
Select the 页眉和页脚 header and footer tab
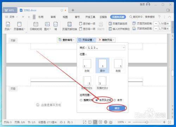(118, 17)
